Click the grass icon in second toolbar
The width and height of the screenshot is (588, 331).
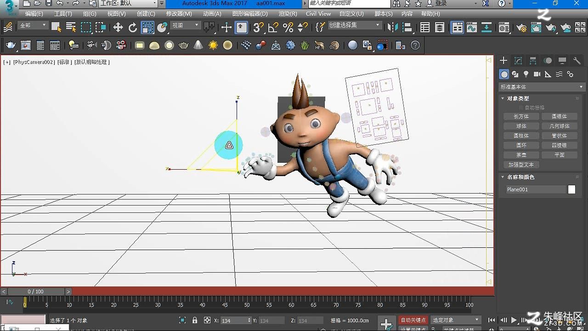pos(305,45)
